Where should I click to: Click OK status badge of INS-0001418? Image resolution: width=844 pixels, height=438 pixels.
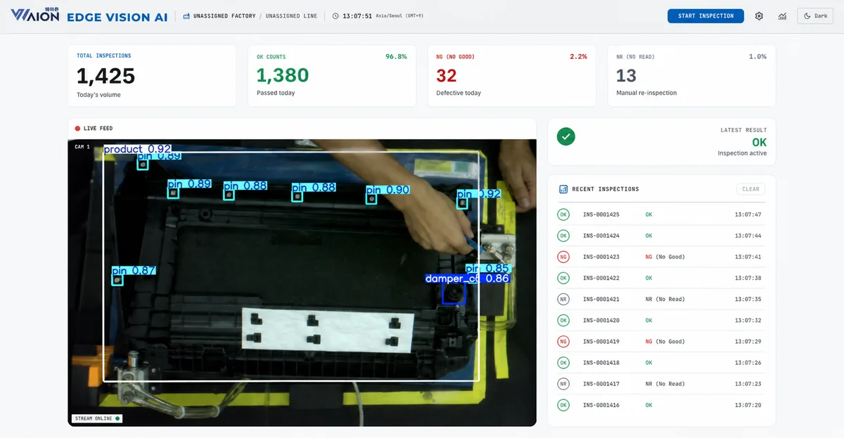coord(563,363)
